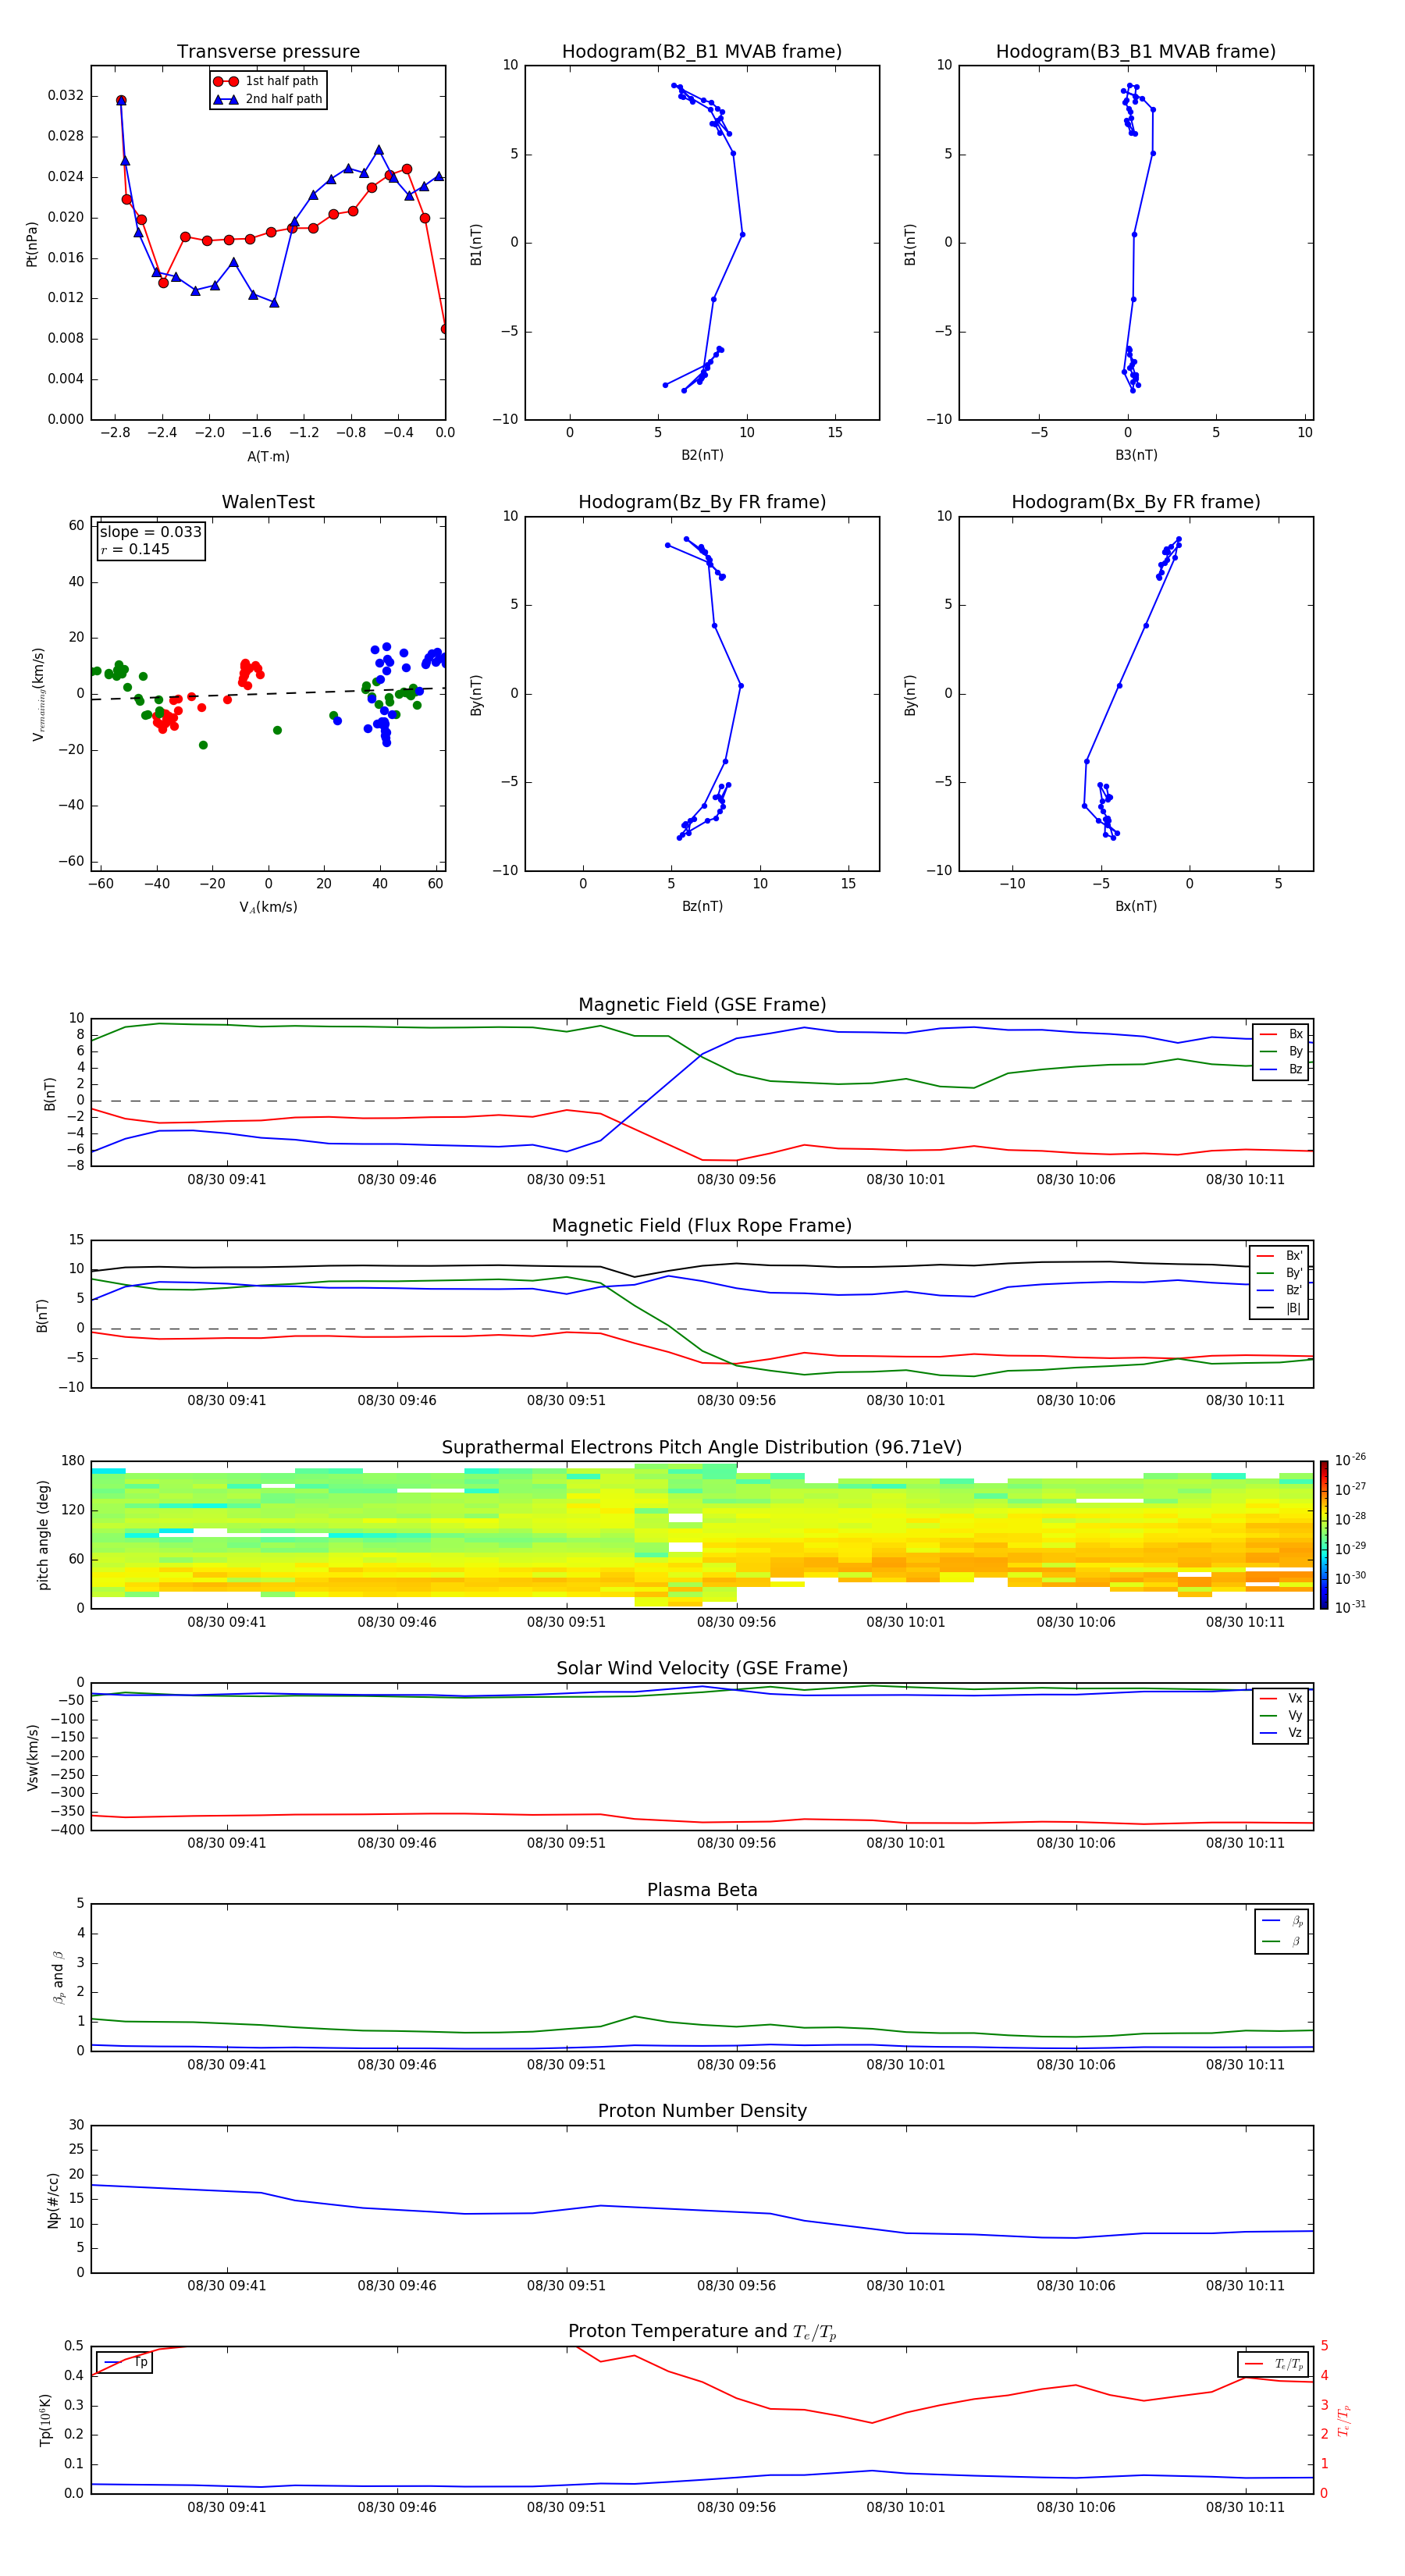Screen dimensions: 1405x2576
Task: Click the 'Plasma Beta' plot title
Action: click(x=702, y=1890)
